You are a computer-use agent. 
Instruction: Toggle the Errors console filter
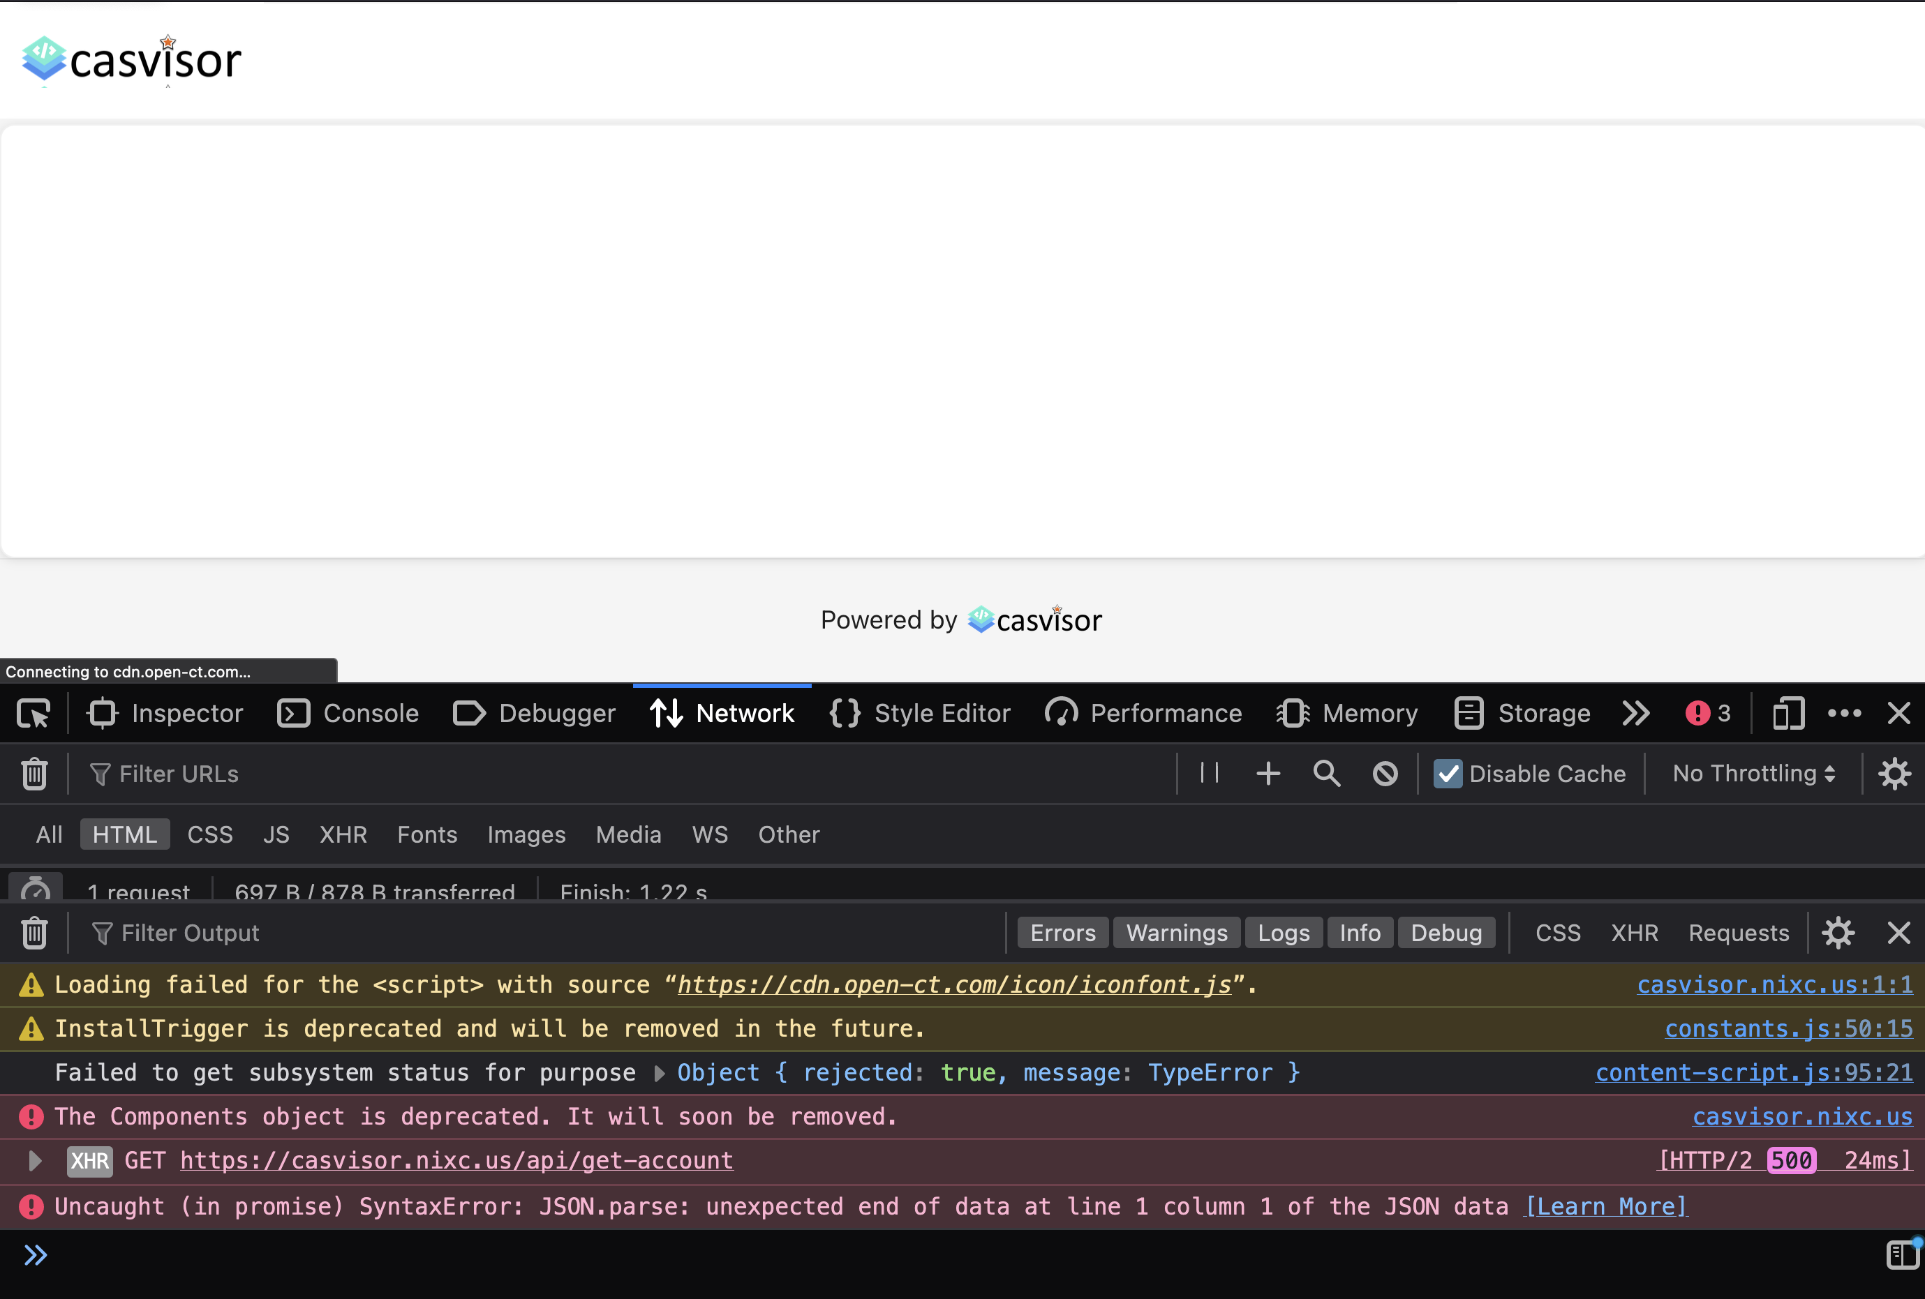1063,933
